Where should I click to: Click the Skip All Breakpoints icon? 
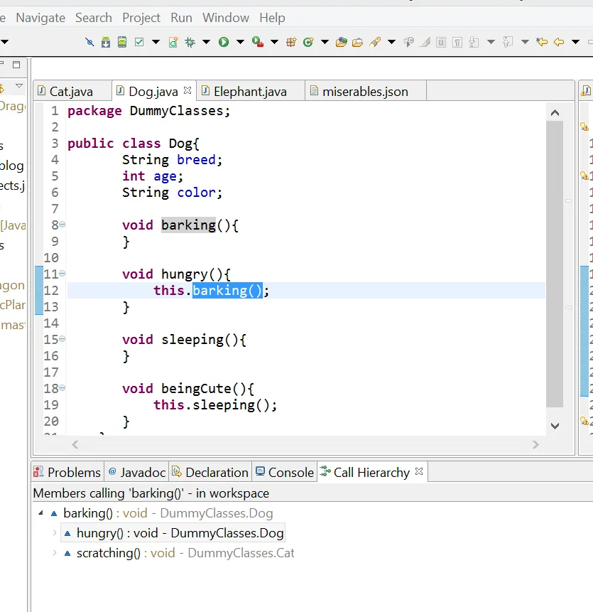[x=89, y=42]
